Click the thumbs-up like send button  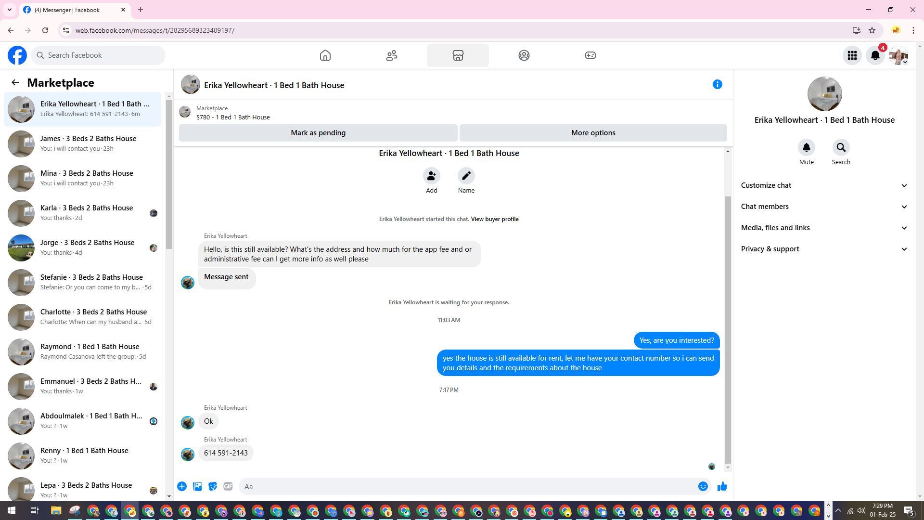pos(722,487)
